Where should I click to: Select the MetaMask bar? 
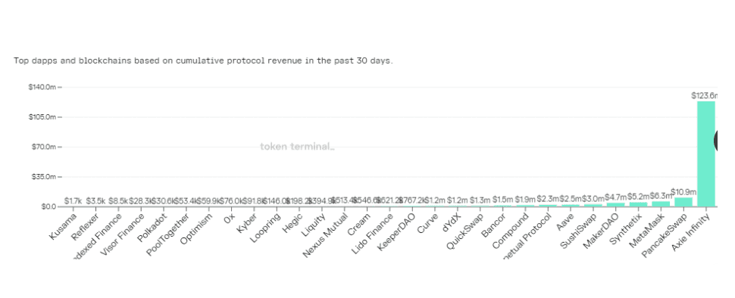click(x=661, y=204)
